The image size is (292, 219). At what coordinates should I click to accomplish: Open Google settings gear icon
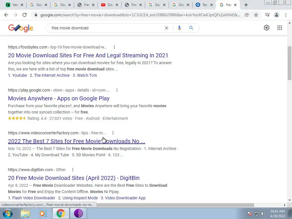(x=267, y=28)
